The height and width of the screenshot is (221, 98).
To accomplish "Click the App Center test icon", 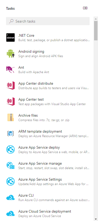I will pyautogui.click(x=10, y=101).
